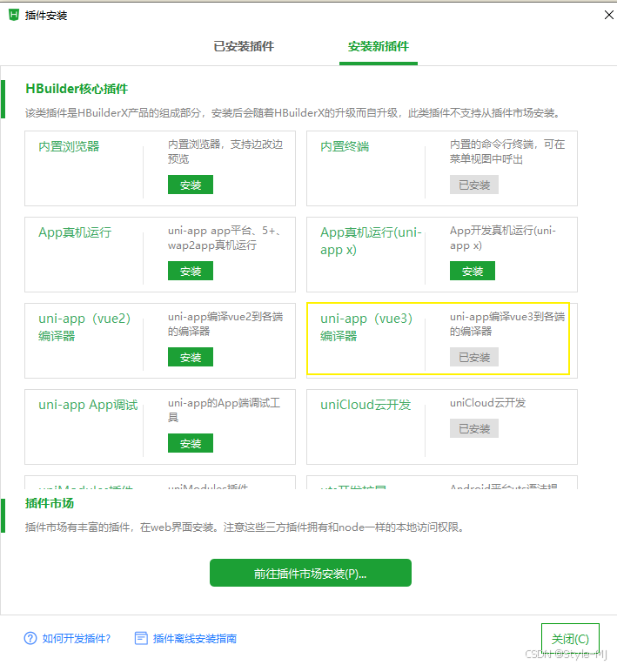Switch to the 已安装插件 tab
Viewport: 617px width, 665px height.
[244, 46]
